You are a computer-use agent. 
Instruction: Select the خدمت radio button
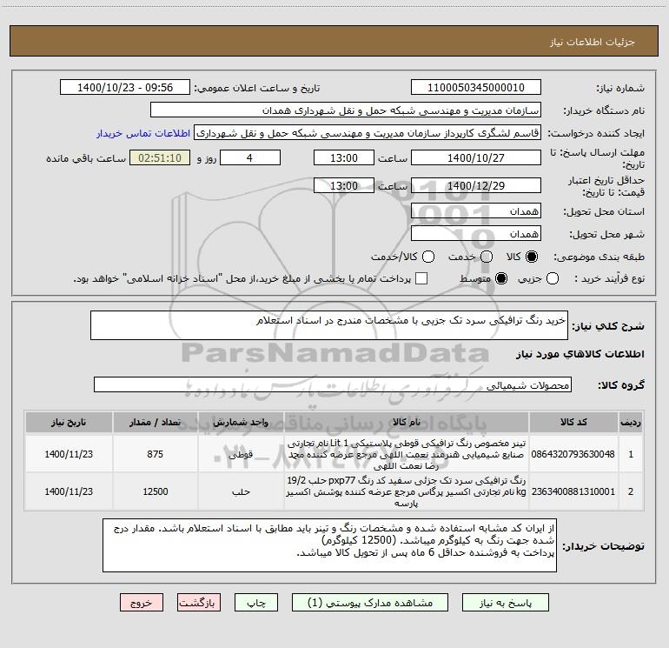(487, 257)
